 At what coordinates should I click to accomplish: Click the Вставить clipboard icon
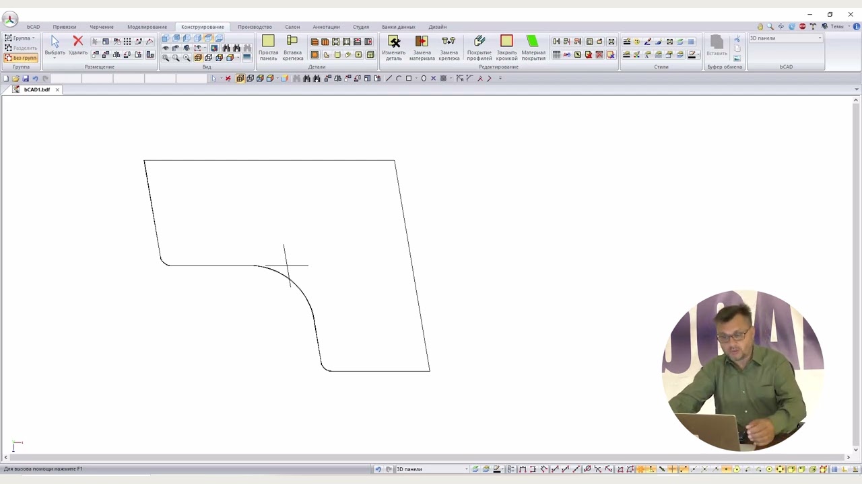click(717, 43)
